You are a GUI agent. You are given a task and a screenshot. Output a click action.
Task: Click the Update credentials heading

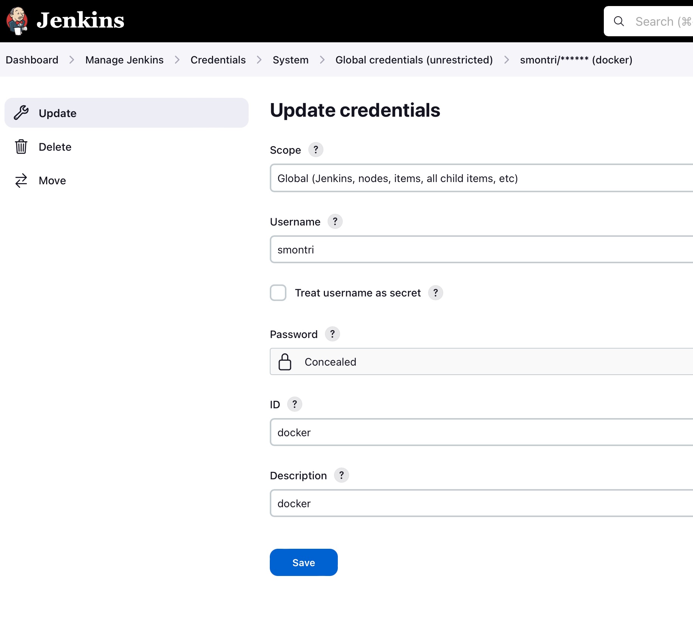355,110
